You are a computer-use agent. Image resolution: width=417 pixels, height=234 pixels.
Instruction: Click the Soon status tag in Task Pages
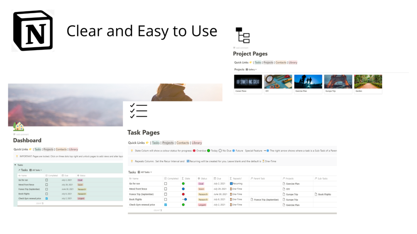201,189
